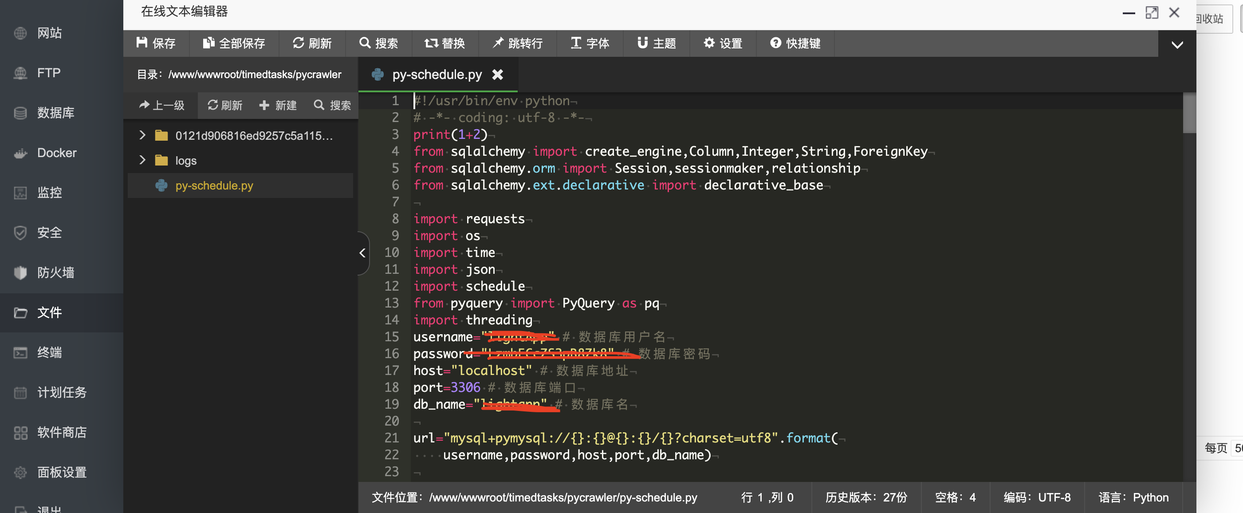Place cursor on 'import threading' line
Viewport: 1243px width, 513px height.
(473, 320)
